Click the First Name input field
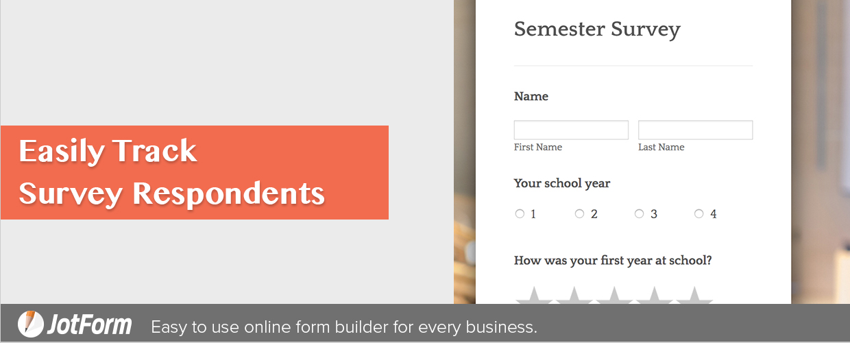850x343 pixels. [571, 130]
